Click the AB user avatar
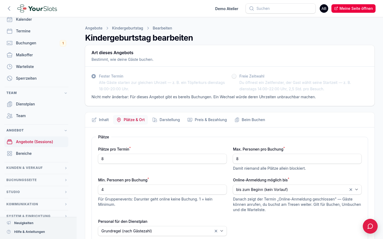This screenshot has width=383, height=239. click(x=324, y=8)
